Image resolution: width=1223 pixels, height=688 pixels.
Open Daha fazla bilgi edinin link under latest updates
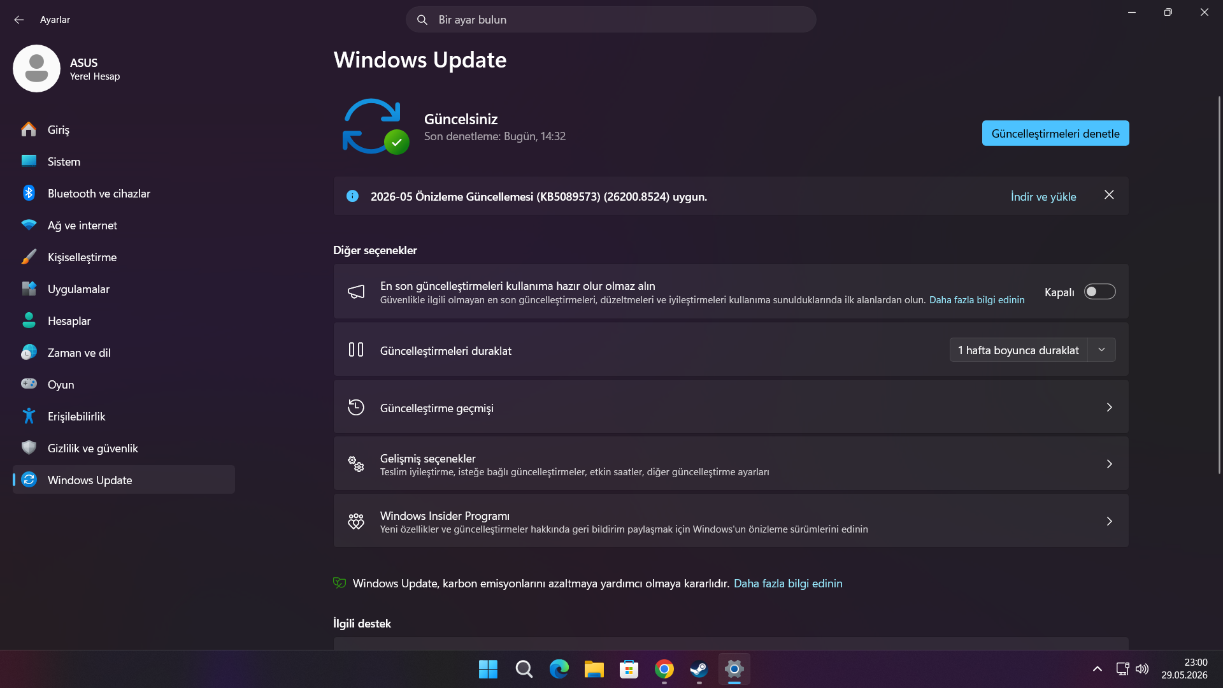pyautogui.click(x=977, y=300)
